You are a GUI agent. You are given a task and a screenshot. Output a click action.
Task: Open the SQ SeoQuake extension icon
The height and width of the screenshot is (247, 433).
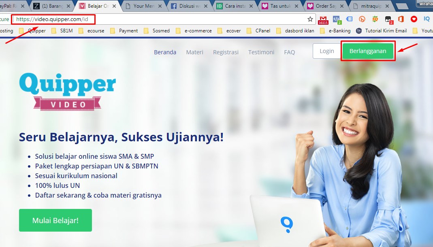pyautogui.click(x=375, y=19)
